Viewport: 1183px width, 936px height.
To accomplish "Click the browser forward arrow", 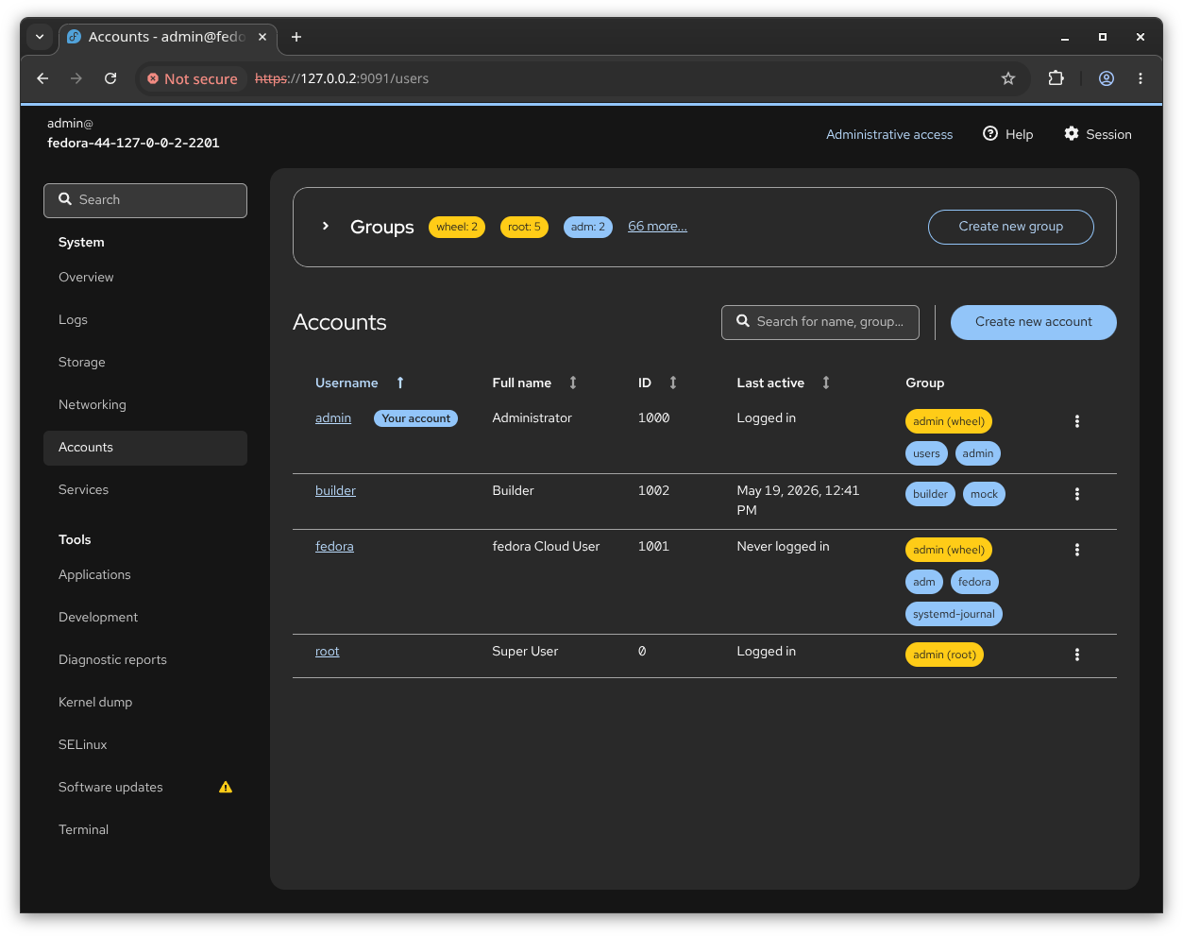I will [x=76, y=78].
